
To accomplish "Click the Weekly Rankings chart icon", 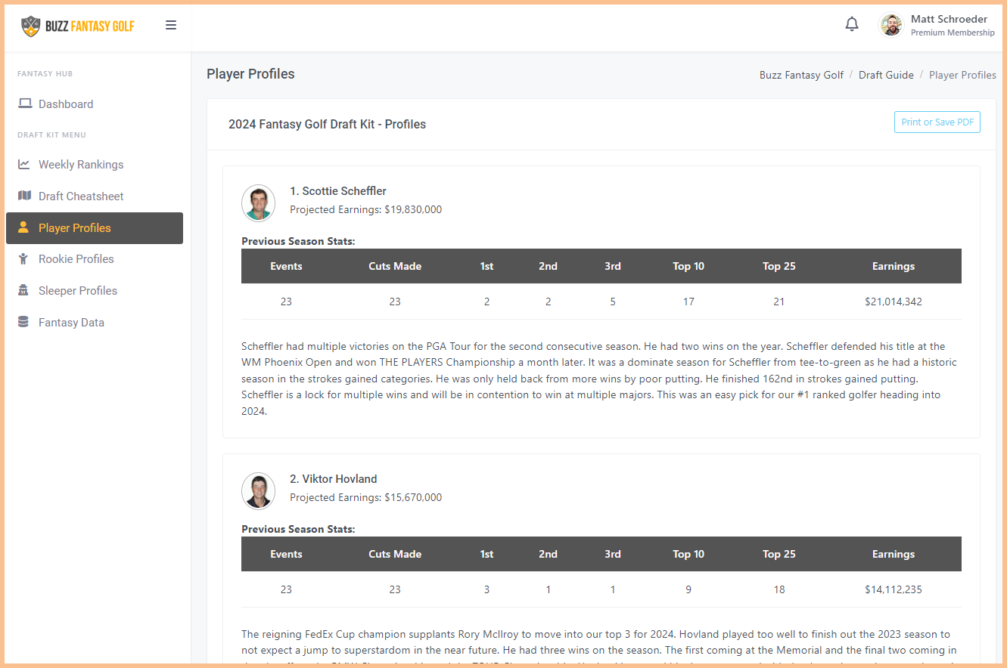I will click(24, 164).
